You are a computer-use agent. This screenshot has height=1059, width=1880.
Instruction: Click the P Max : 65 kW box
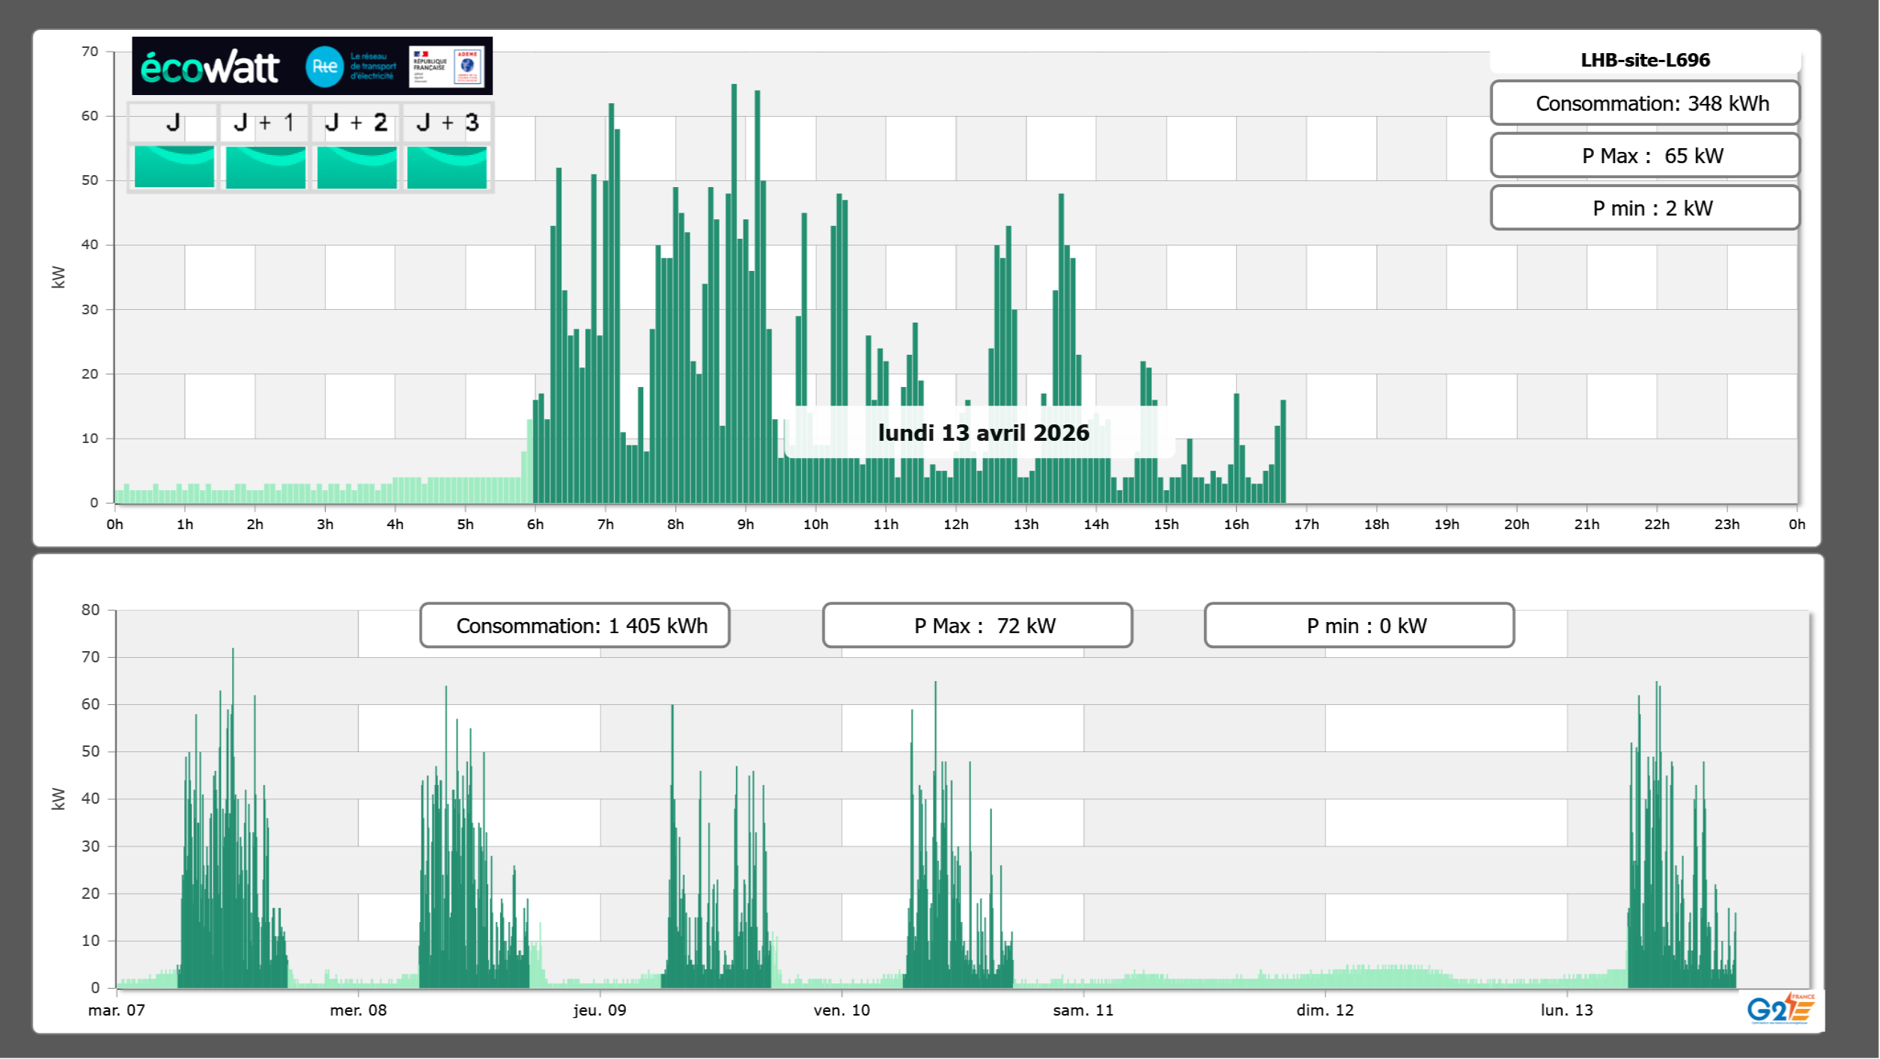[1645, 156]
